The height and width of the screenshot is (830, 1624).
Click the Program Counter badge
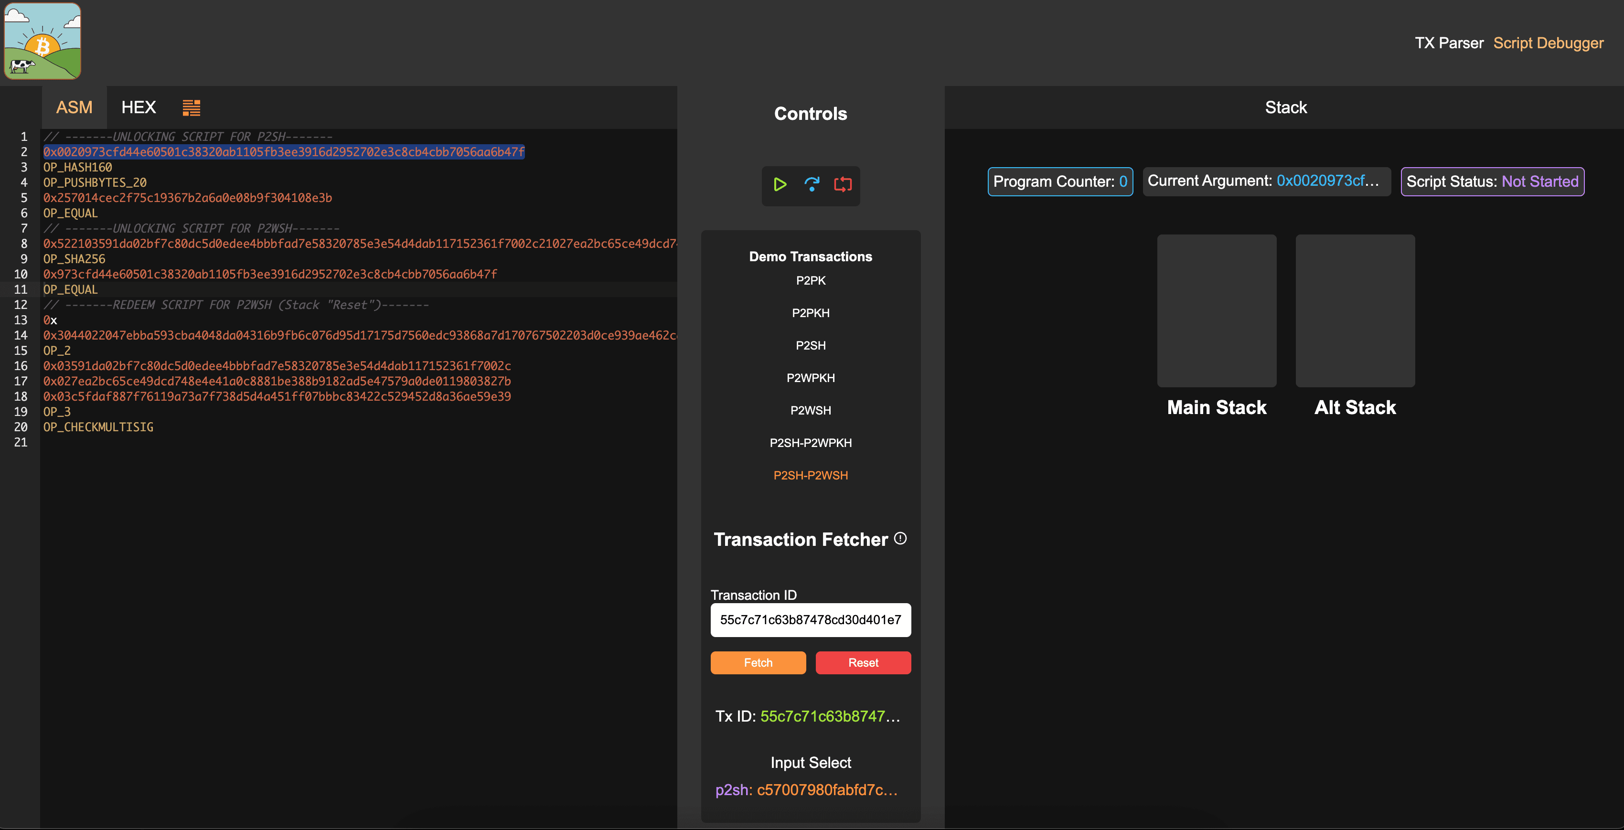click(x=1060, y=181)
